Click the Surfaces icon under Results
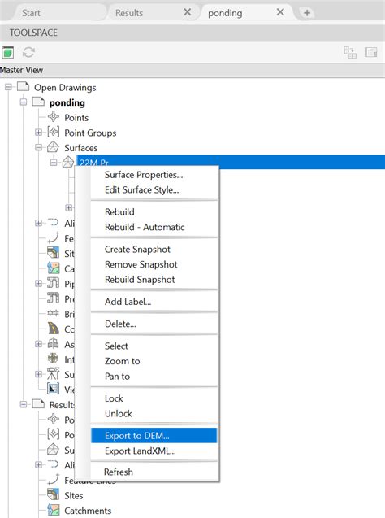The image size is (385, 518). pos(53,449)
